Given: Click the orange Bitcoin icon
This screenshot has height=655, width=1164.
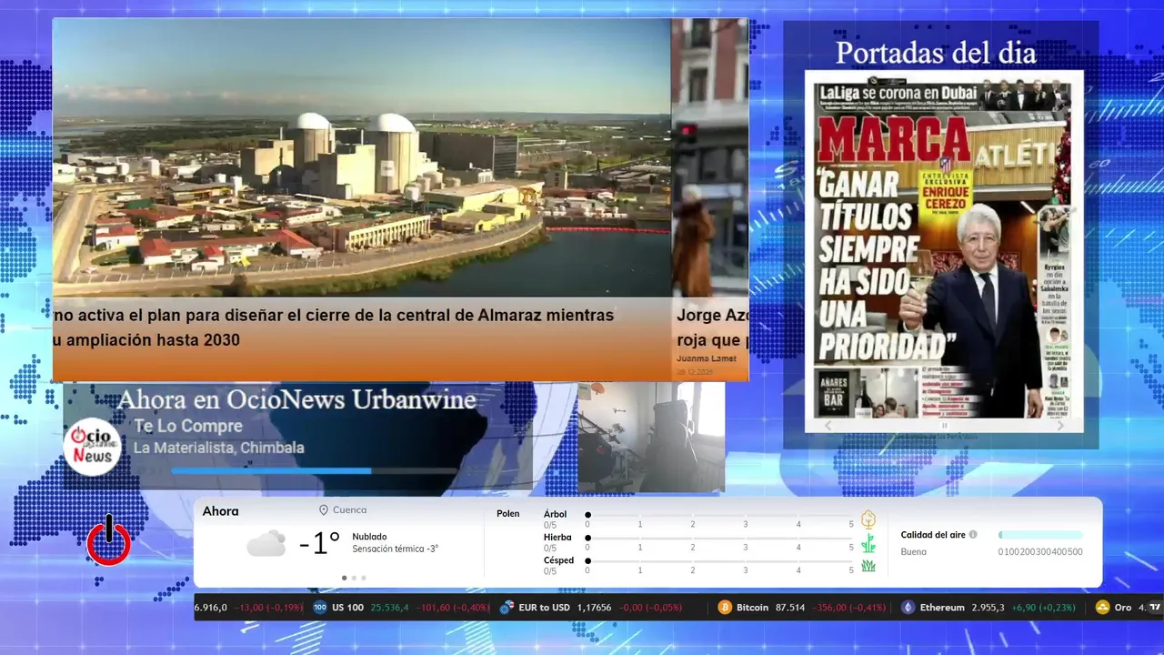Looking at the screenshot, I should coord(725,608).
